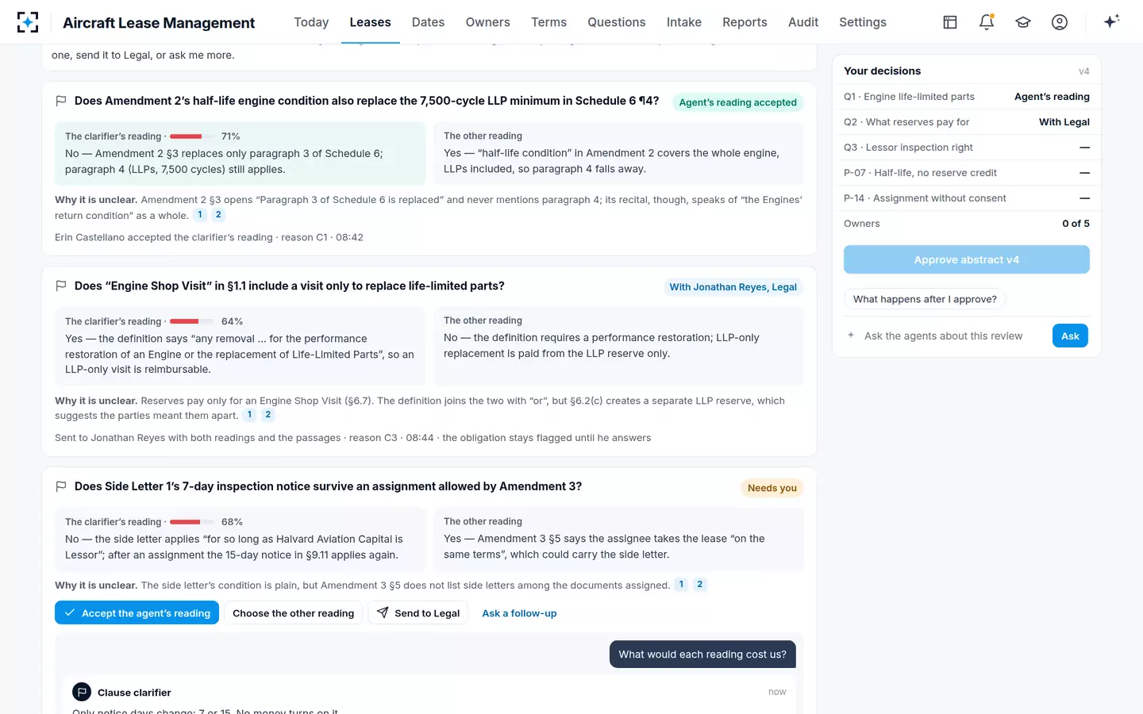Screen dimensions: 1143x714
Task: Click the flag icon beside the Amendment 2 half-life question
Action: tap(61, 101)
